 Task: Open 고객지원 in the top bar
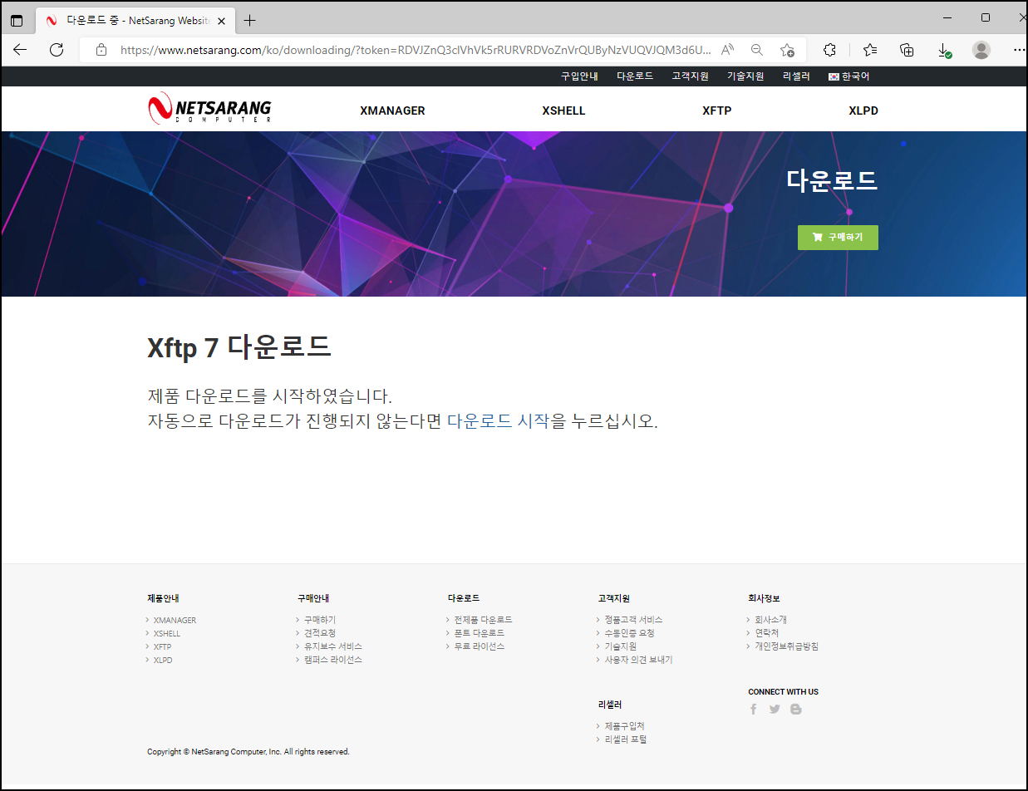coord(690,76)
